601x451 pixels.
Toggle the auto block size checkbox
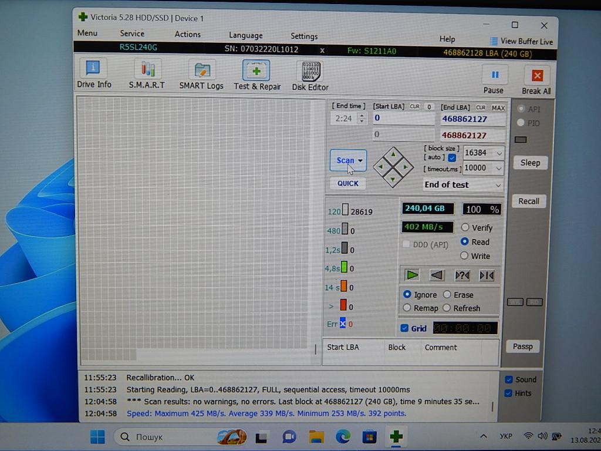pos(452,157)
